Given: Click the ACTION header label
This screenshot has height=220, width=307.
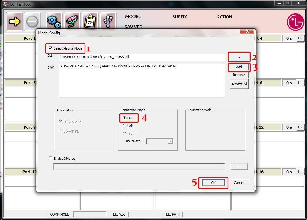Looking at the screenshot, I should coord(225,17).
